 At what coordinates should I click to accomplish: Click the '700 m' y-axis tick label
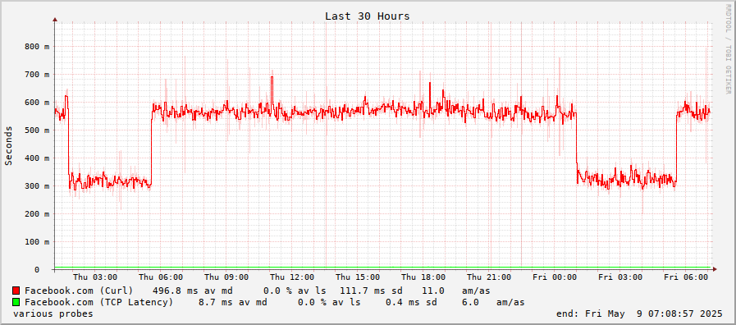(37, 74)
